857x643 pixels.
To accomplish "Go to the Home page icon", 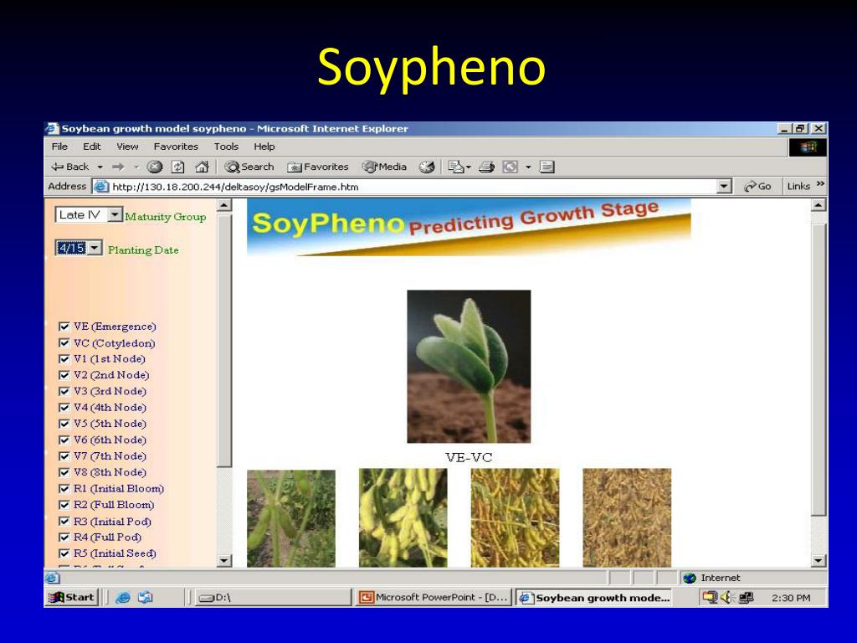I will tap(203, 167).
